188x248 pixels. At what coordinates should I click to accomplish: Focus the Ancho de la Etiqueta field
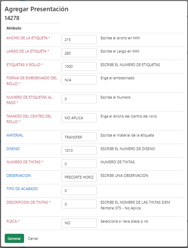(79, 40)
